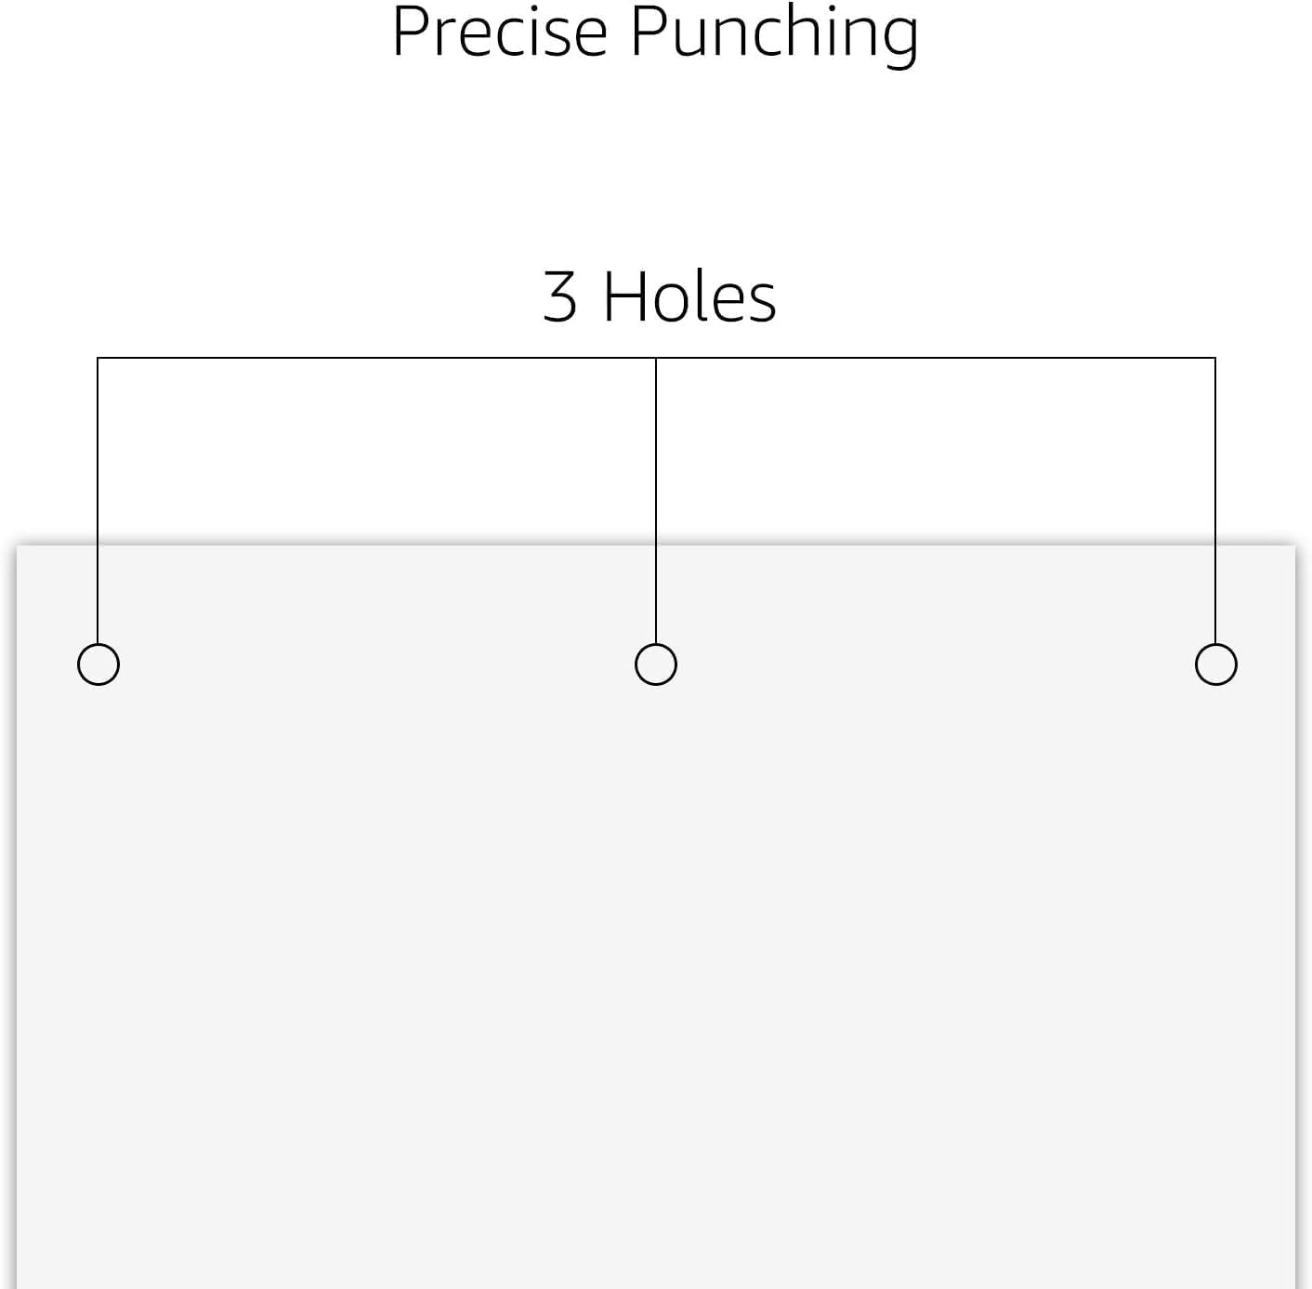The height and width of the screenshot is (1289, 1312).
Task: Click the digit "3" in the label
Action: 559,297
